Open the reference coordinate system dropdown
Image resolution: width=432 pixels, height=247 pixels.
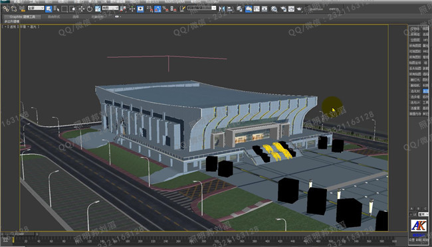click(x=110, y=8)
